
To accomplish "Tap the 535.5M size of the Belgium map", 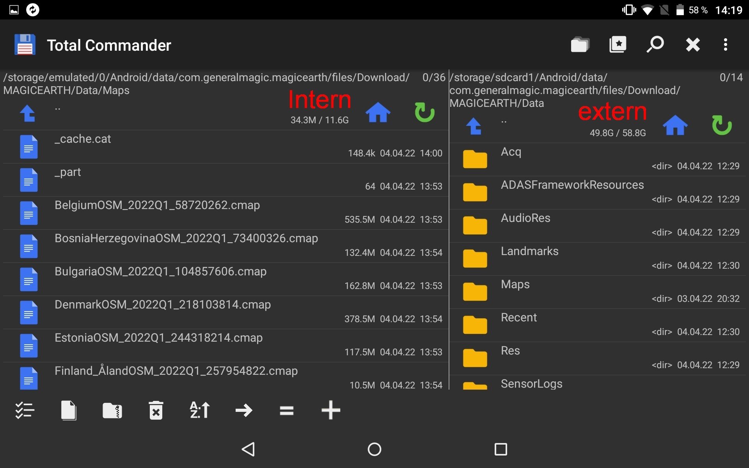I will pyautogui.click(x=360, y=220).
